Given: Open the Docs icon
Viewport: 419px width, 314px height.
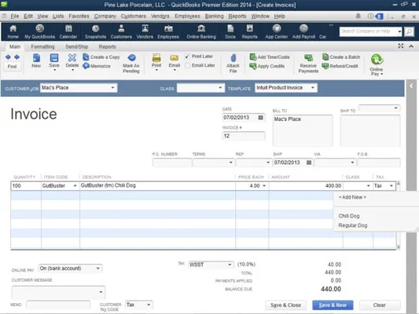Looking at the screenshot, I should click(x=230, y=31).
